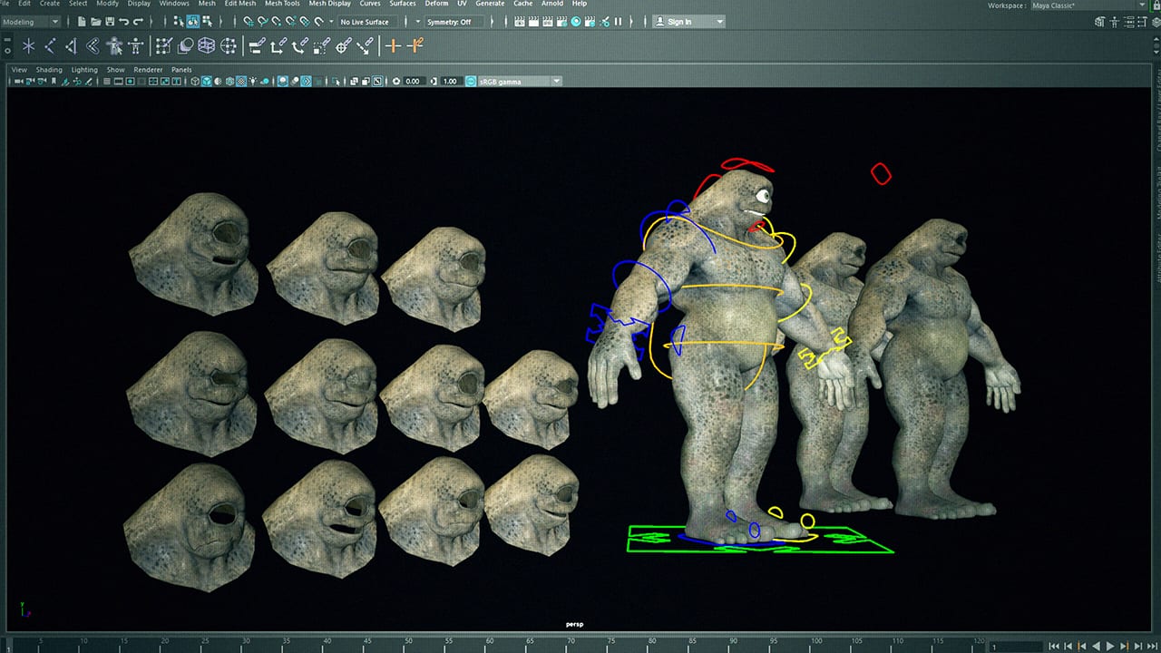Screen dimensions: 1161x653
Task: Render the current frame with the clapperboard icon
Action: (x=519, y=21)
